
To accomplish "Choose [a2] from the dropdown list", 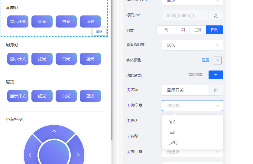I will tap(193, 132).
